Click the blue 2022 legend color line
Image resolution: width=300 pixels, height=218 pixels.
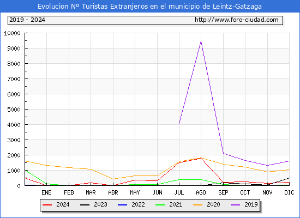pyautogui.click(x=122, y=205)
